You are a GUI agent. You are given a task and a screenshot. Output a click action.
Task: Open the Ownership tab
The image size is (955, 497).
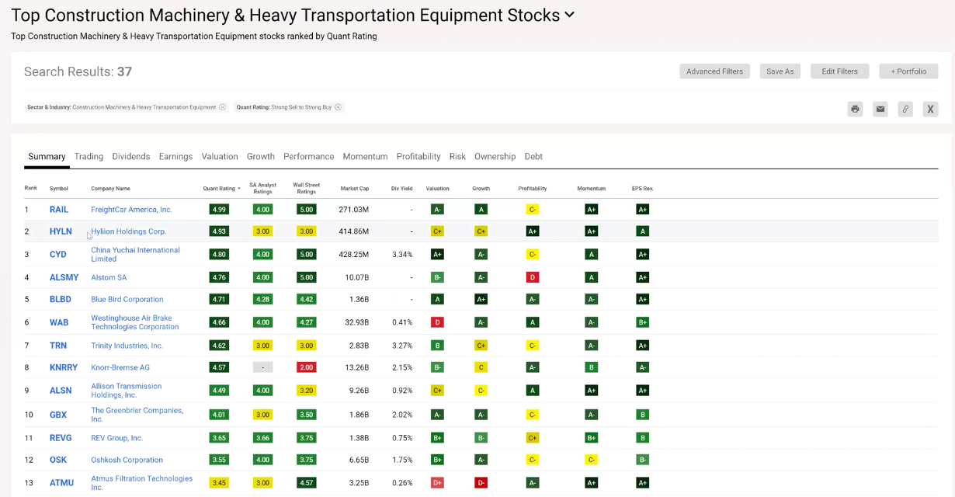495,156
